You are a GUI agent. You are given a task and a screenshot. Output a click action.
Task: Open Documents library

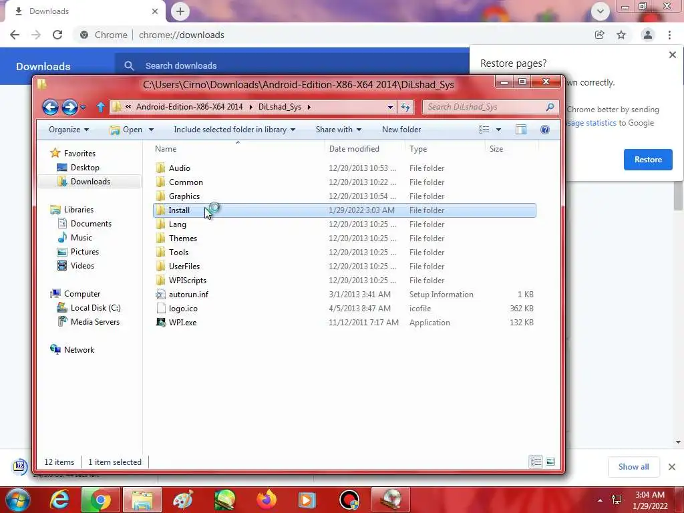pyautogui.click(x=91, y=224)
